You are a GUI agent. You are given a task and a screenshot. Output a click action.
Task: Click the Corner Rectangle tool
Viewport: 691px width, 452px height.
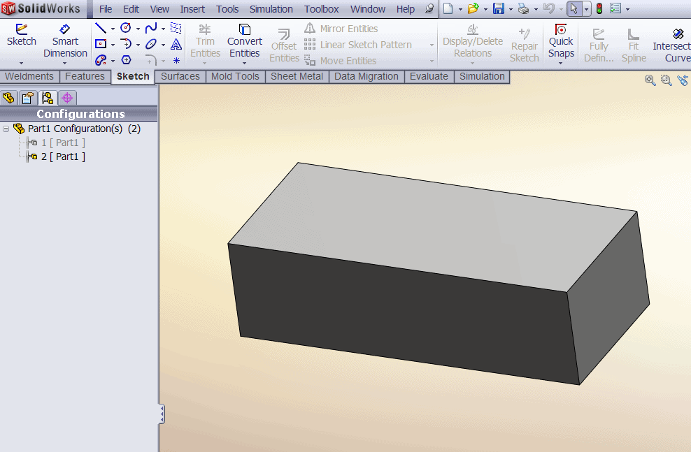click(101, 44)
